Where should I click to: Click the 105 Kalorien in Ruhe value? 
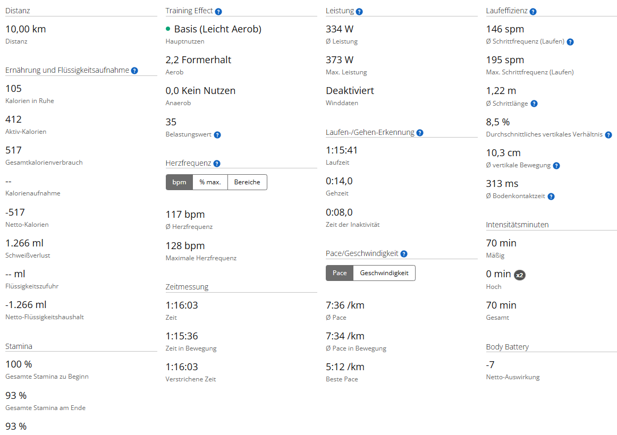[x=13, y=89]
